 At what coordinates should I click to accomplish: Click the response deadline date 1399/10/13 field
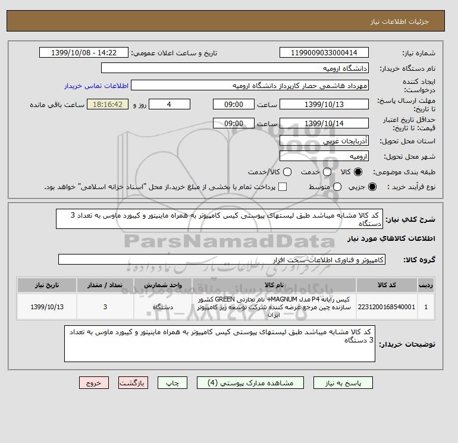click(x=324, y=104)
